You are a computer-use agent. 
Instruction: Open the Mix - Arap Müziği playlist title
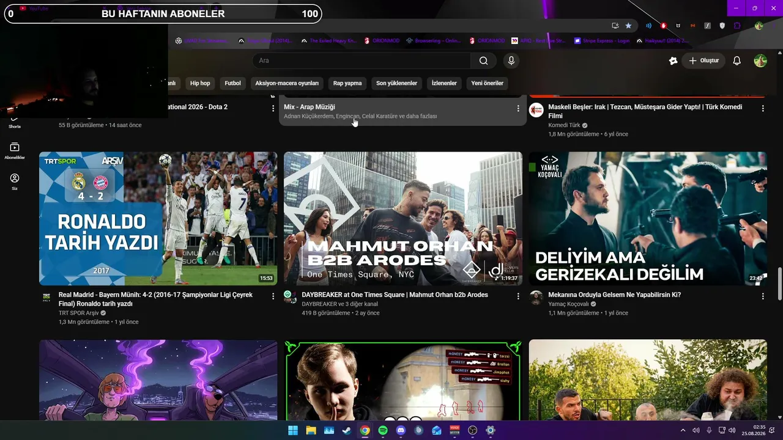[310, 107]
